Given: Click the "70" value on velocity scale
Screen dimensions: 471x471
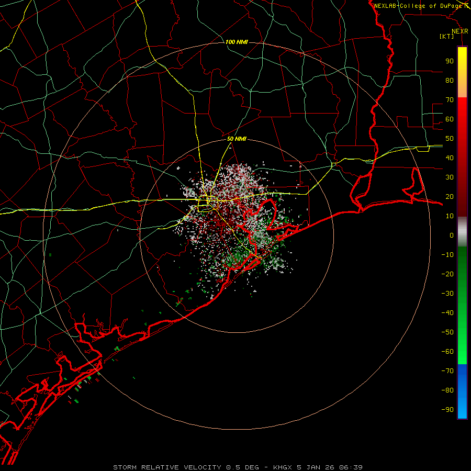Looking at the screenshot, I should click(450, 100).
